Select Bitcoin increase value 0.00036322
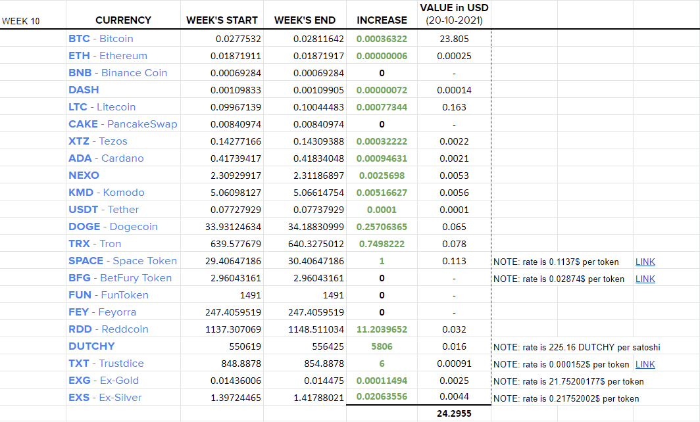 point(382,39)
